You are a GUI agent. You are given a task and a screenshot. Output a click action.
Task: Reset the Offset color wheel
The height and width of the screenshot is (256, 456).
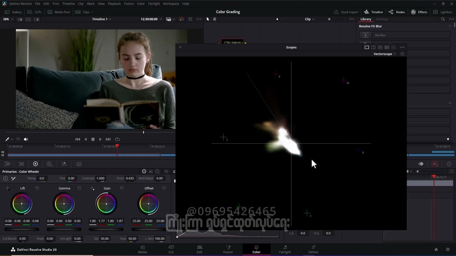pos(164,188)
